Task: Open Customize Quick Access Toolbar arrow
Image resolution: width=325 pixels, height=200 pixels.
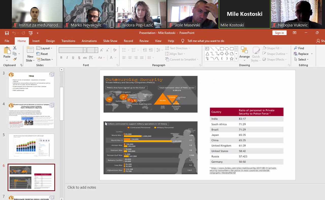Action: (x=38, y=33)
